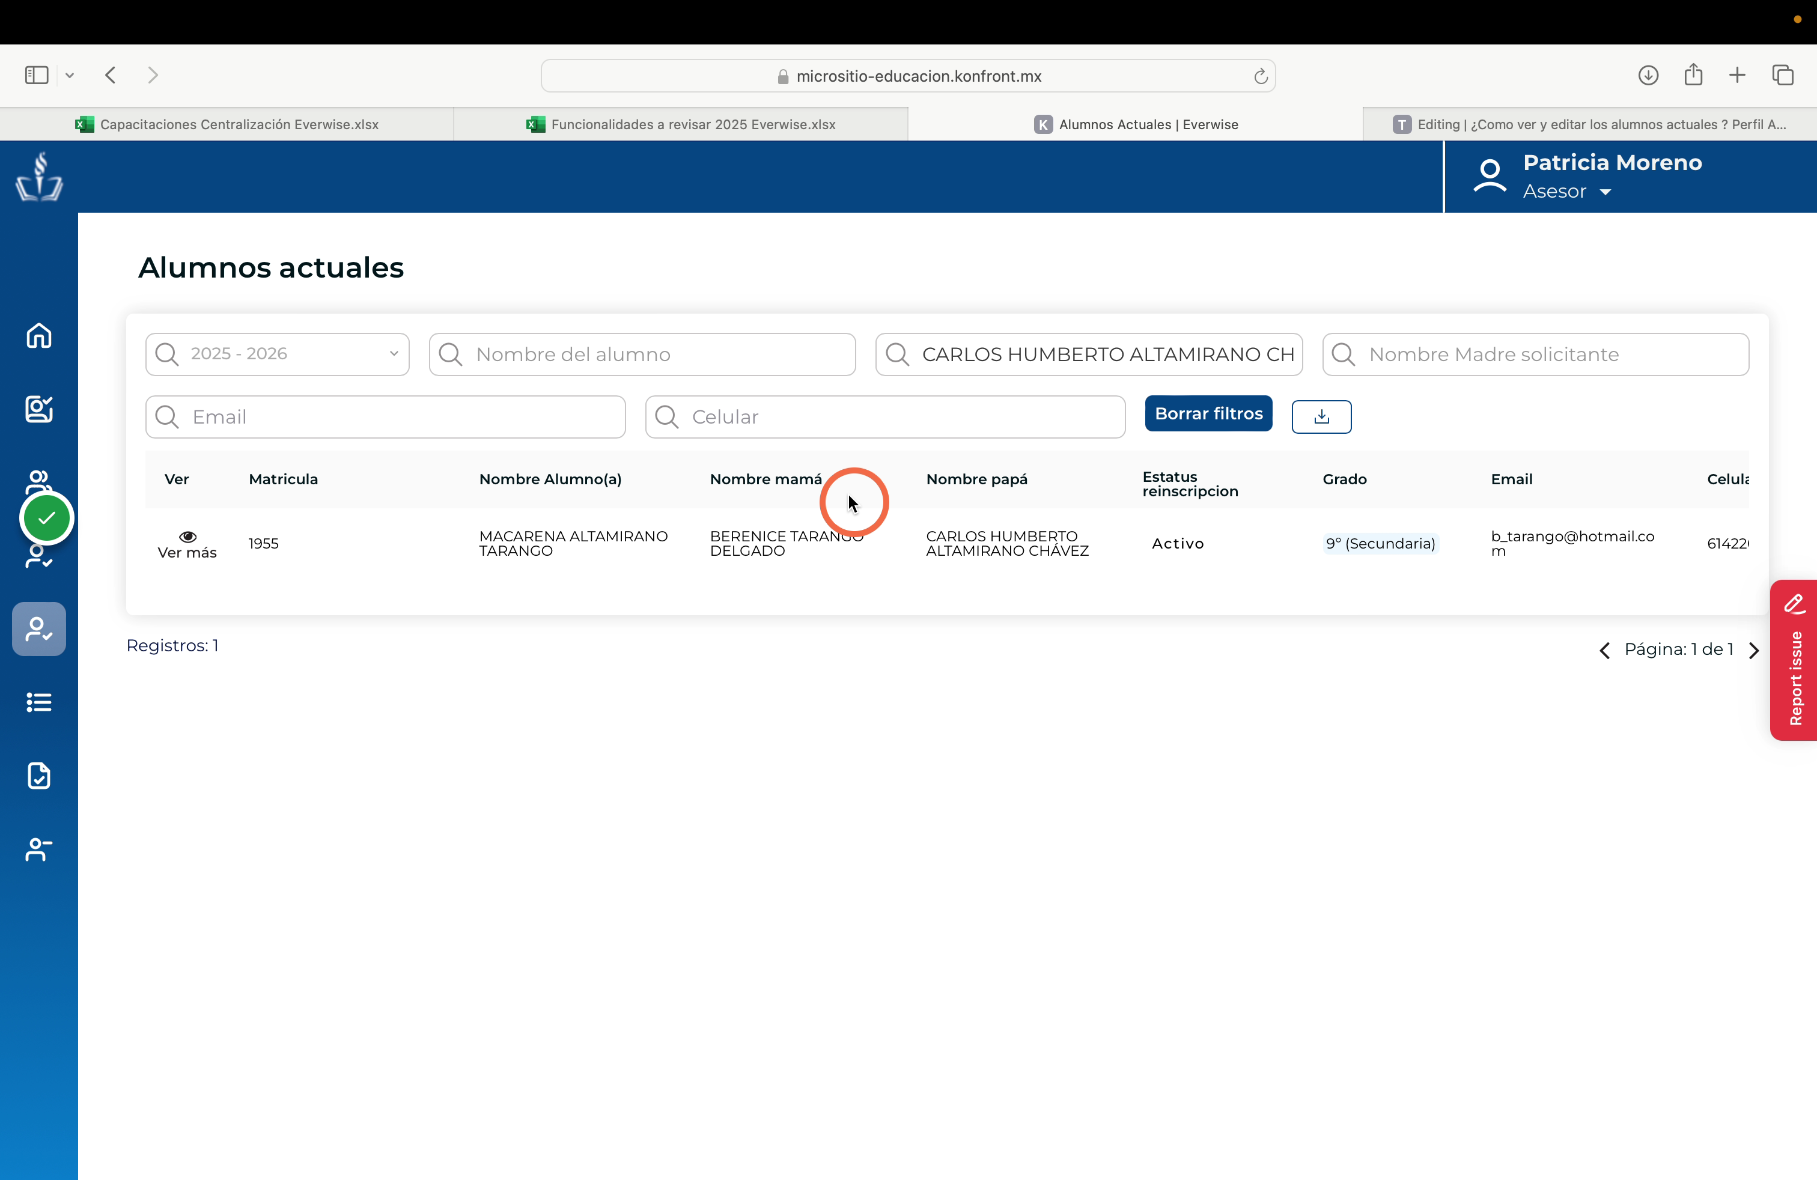Viewport: 1817px width, 1180px height.
Task: Go back in browser history
Action: (x=111, y=75)
